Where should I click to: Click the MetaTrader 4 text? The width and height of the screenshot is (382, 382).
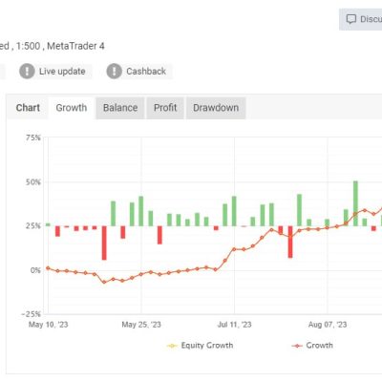75,46
